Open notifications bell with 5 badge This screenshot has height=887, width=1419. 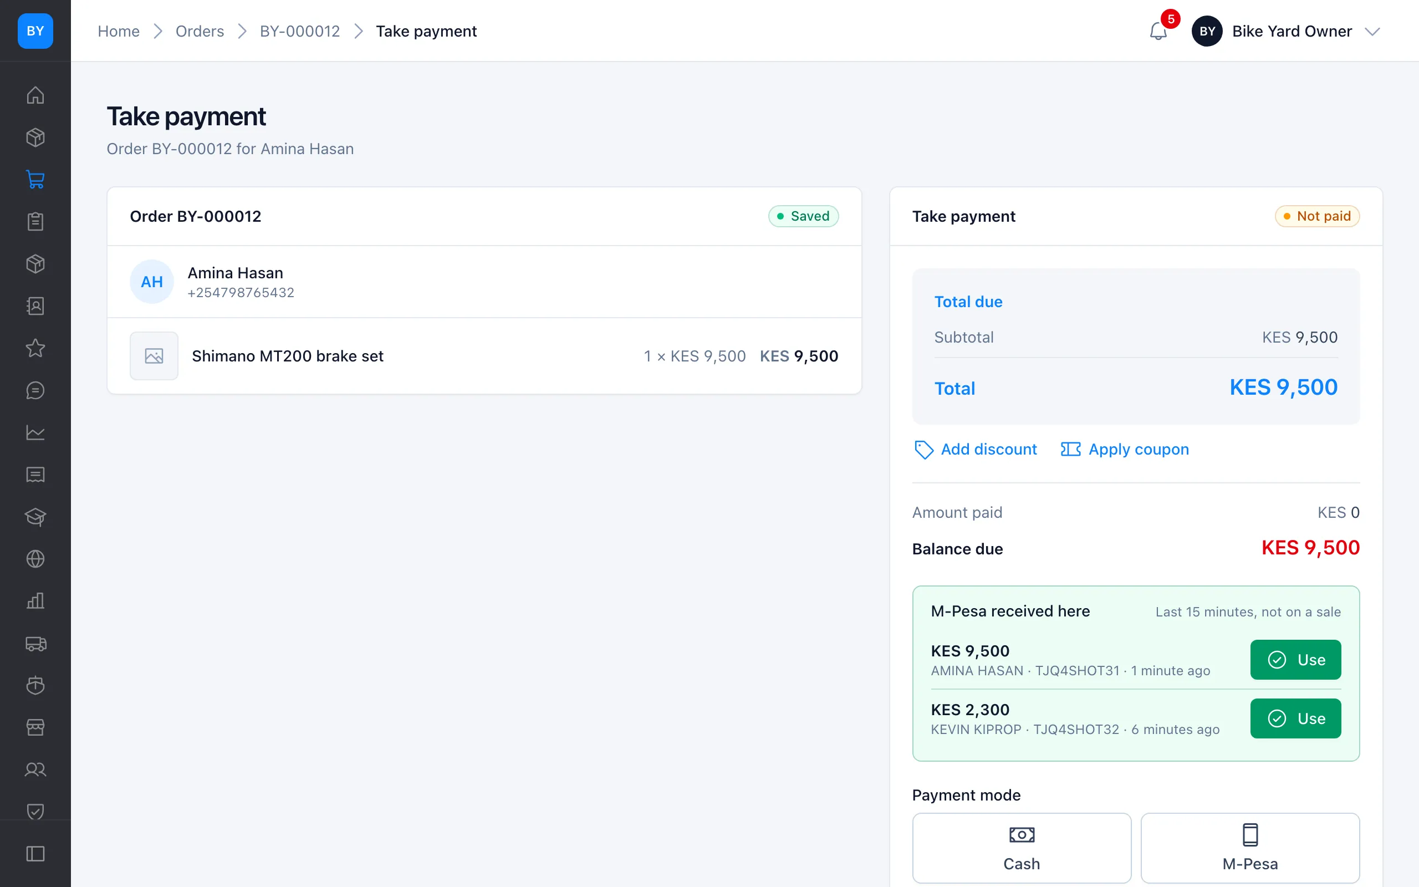coord(1158,30)
